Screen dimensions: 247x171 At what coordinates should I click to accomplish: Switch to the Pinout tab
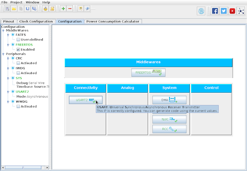(x=8, y=22)
